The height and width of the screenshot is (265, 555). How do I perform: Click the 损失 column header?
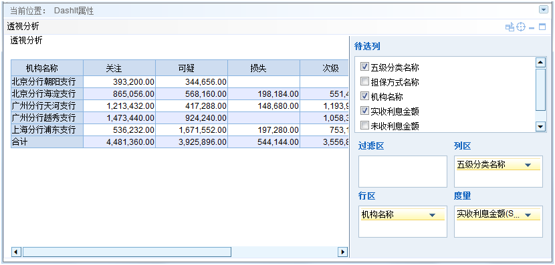[263, 68]
